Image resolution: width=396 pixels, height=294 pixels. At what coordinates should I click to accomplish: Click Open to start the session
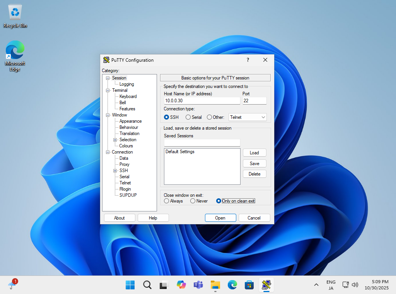click(x=220, y=218)
